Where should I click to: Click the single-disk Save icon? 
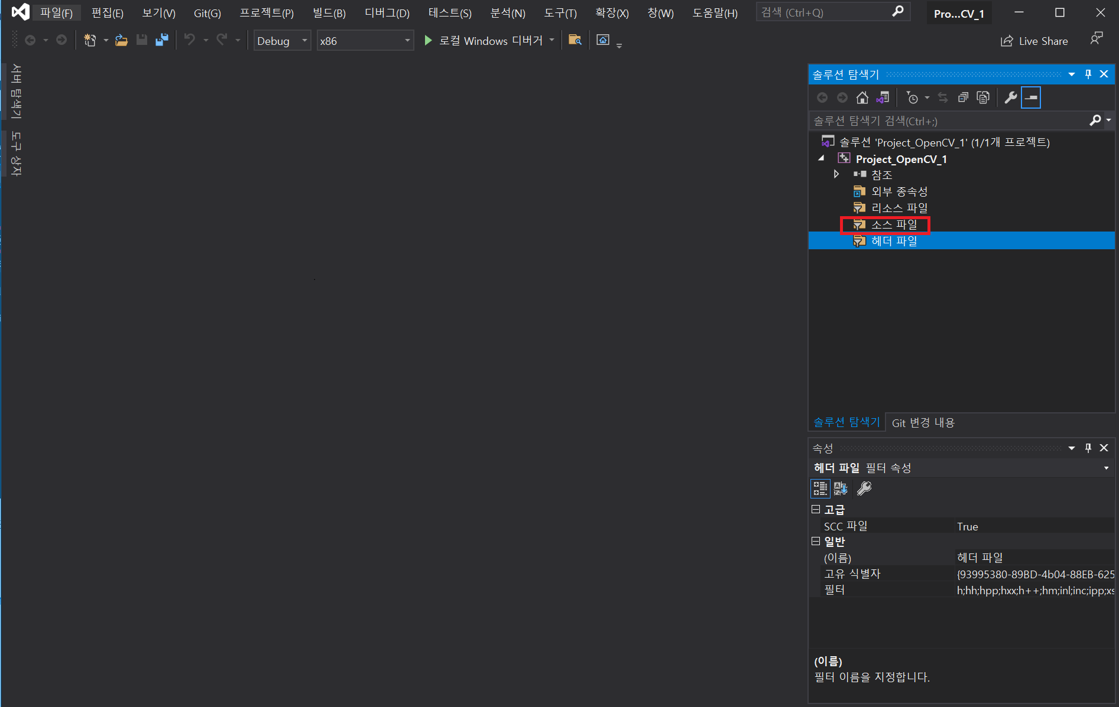point(141,40)
